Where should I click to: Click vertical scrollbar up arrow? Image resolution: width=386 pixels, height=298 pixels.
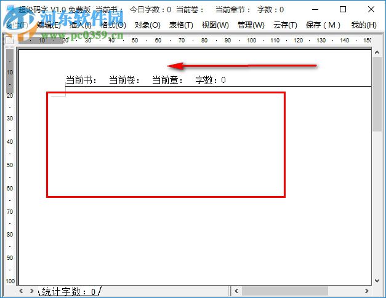coord(377,53)
